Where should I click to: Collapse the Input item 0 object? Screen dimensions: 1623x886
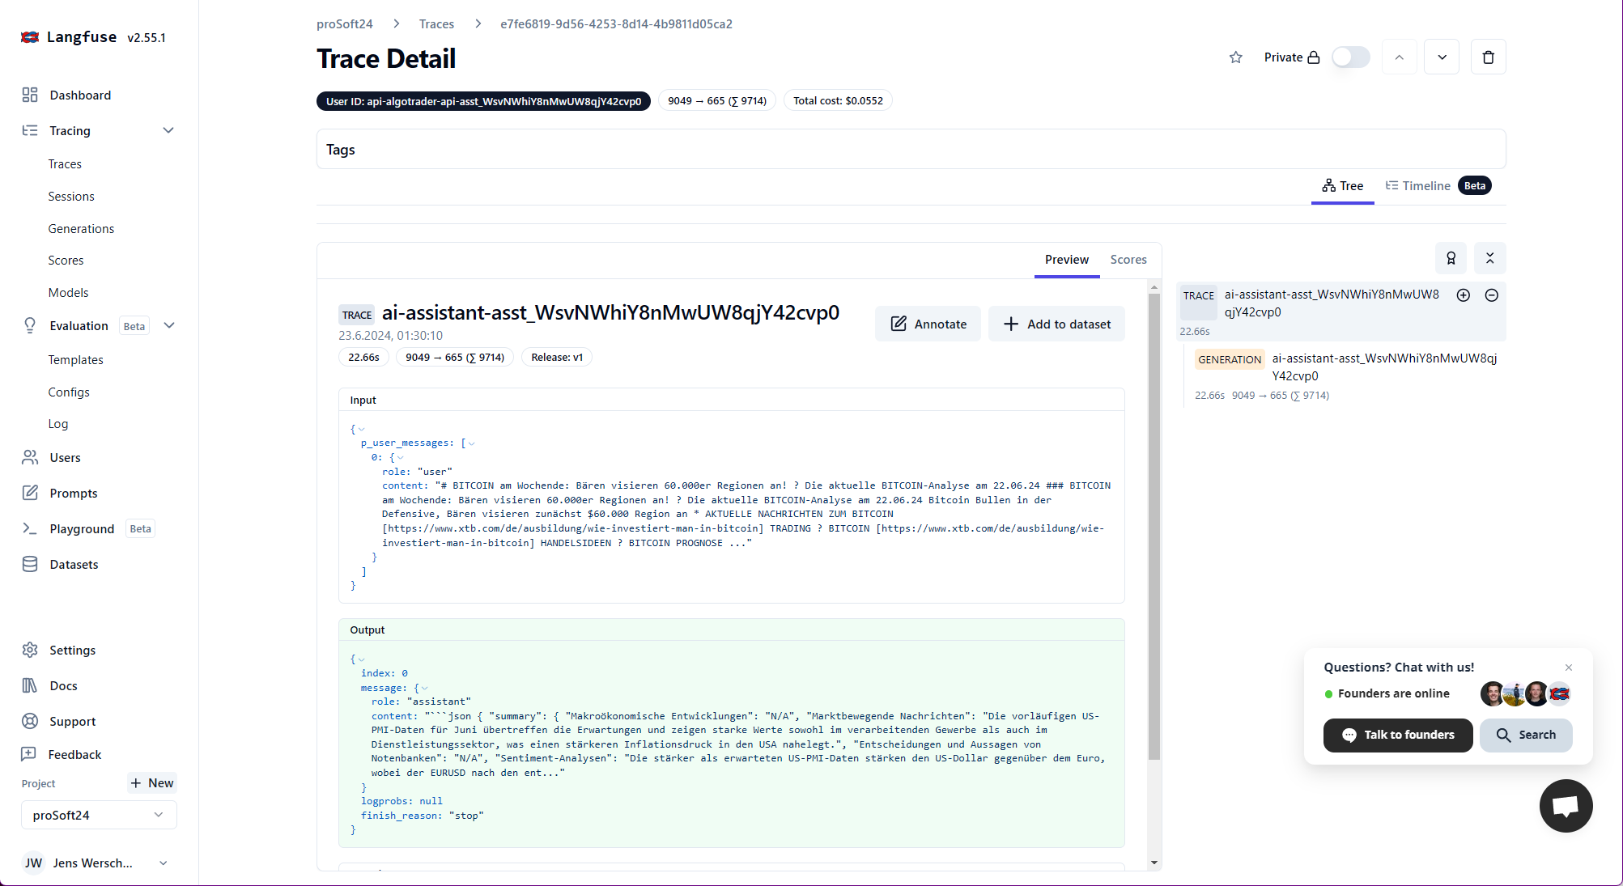[400, 458]
